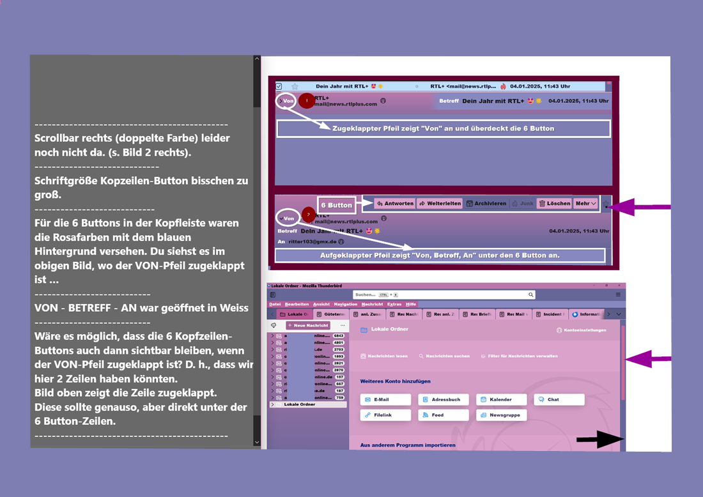Switch to the Lokale O tab
703x497 pixels.
click(x=294, y=314)
